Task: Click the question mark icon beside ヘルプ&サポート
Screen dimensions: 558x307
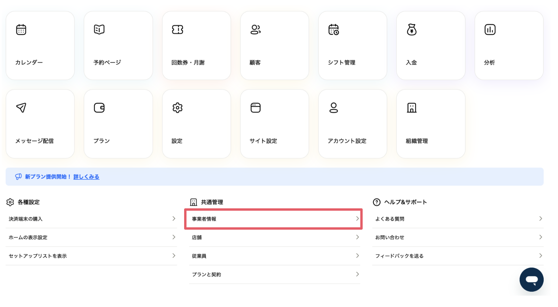Action: coord(377,202)
